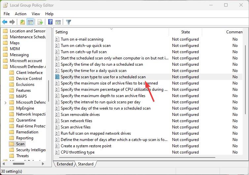Select 'Specify the time of day to run a scheduled scan'

click(102, 64)
